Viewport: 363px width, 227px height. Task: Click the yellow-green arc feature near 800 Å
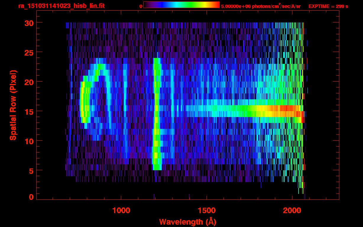point(85,102)
